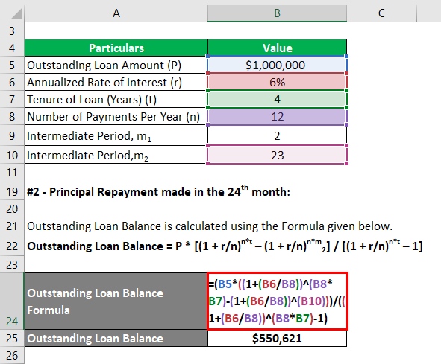Select the Intermediate Period,m2 label cell
The width and height of the screenshot is (441, 364).
point(116,155)
